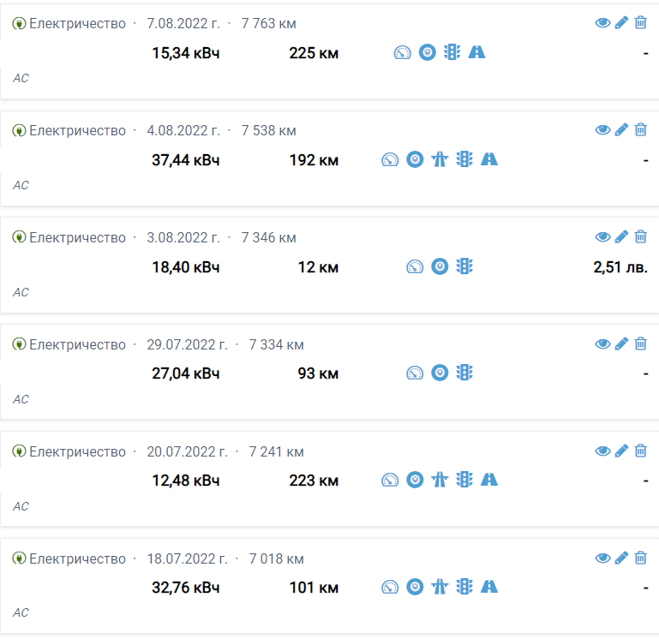The width and height of the screenshot is (659, 639).
Task: Edit the 4.08.2022 electricity record
Action: coord(622,130)
